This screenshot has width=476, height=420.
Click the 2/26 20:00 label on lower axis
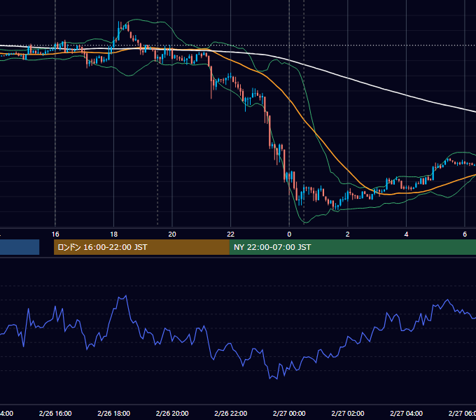(172, 413)
